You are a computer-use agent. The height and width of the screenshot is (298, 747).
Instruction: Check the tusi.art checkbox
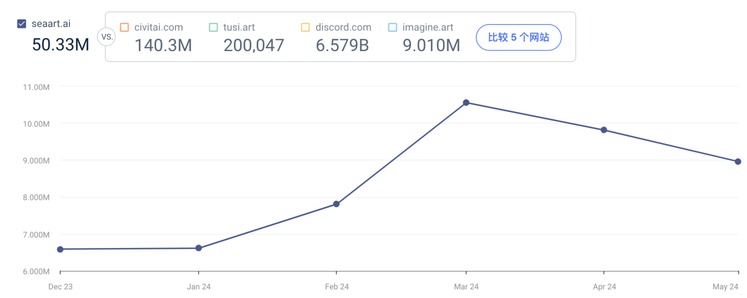pyautogui.click(x=213, y=28)
